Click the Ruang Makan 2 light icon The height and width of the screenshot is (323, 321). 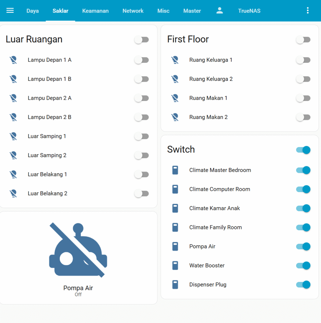tap(175, 117)
